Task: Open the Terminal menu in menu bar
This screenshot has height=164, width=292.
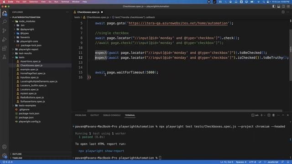Action: tap(65, 2)
